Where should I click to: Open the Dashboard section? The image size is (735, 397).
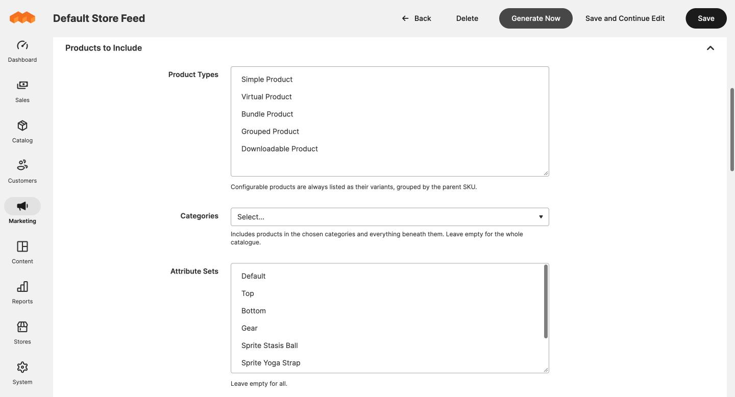tap(22, 52)
